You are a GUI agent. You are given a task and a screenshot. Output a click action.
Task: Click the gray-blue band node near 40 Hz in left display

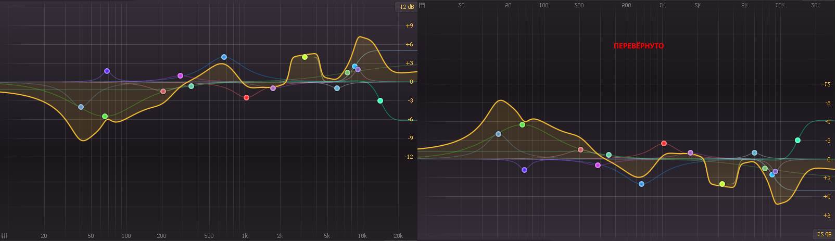click(81, 107)
